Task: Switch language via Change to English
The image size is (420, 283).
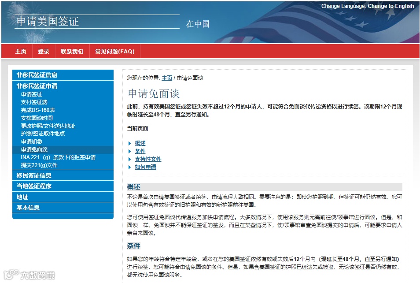Action: (391, 6)
